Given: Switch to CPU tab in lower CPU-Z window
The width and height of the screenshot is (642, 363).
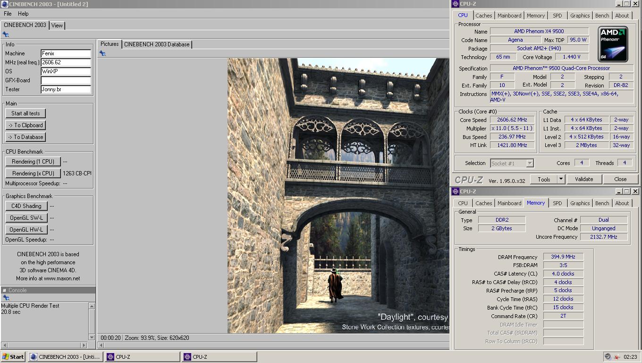Looking at the screenshot, I should (x=463, y=203).
